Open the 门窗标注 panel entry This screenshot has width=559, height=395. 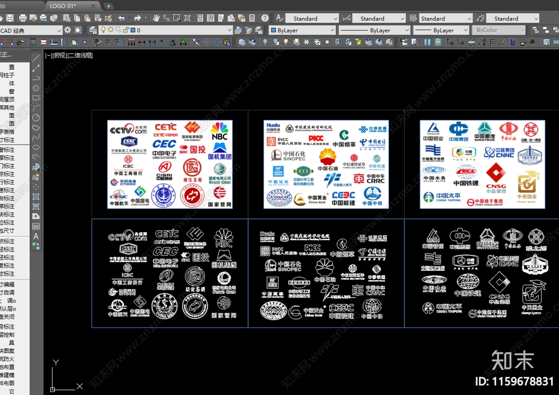(x=7, y=150)
